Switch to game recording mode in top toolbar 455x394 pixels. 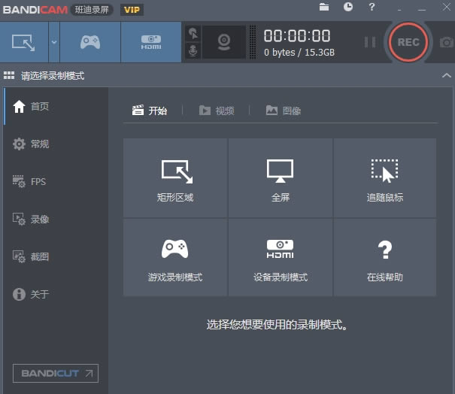[90, 42]
